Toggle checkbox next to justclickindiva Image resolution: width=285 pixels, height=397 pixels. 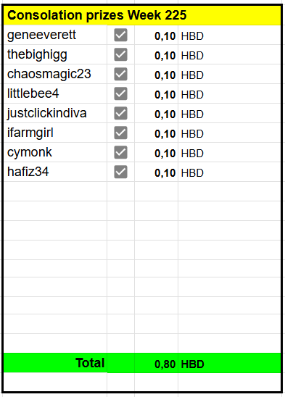120,113
